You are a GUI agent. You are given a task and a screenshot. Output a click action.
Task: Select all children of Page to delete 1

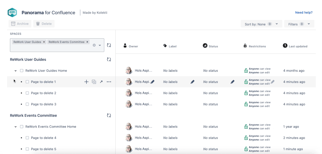click(94, 82)
